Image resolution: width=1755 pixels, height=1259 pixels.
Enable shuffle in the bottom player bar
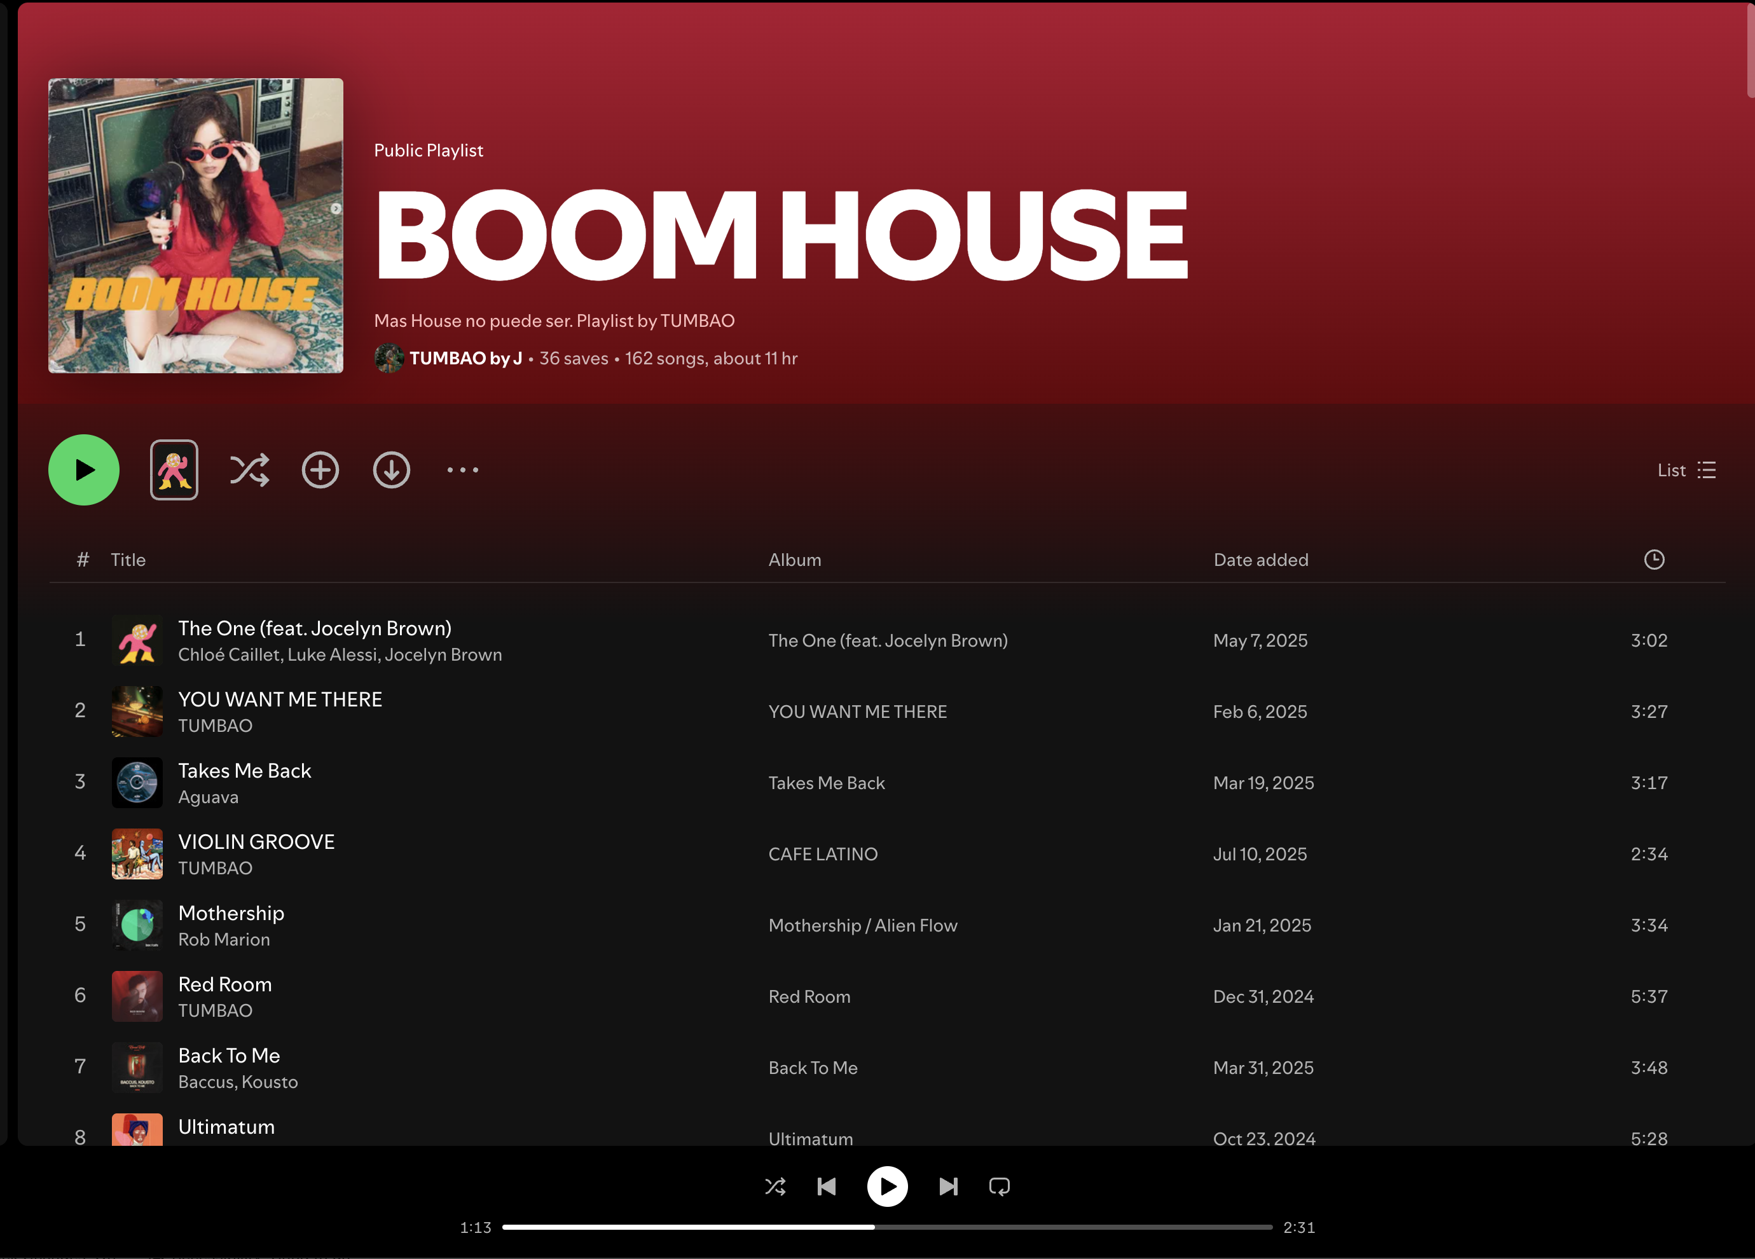point(774,1187)
